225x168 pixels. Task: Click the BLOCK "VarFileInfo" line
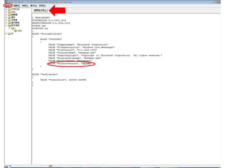pyautogui.click(x=45, y=74)
